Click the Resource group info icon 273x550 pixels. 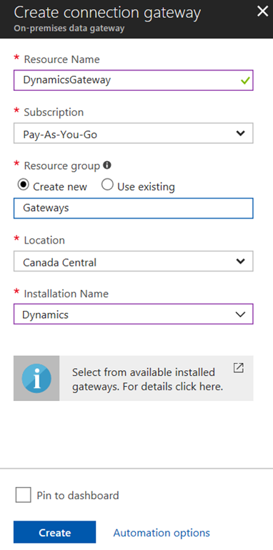pos(107,165)
